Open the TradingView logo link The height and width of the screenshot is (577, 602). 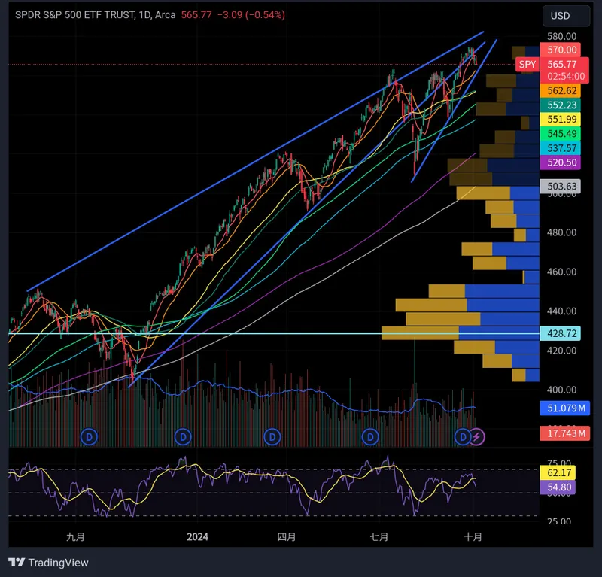click(x=48, y=563)
